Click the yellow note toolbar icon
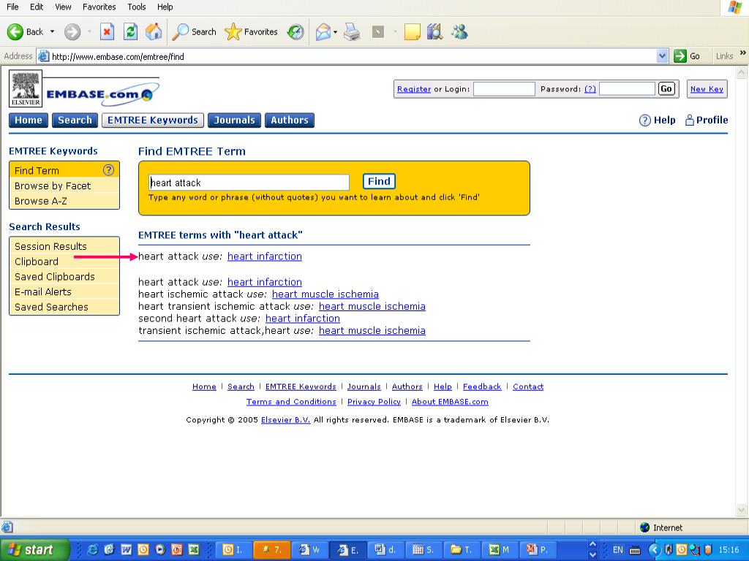This screenshot has height=561, width=749. (x=412, y=32)
